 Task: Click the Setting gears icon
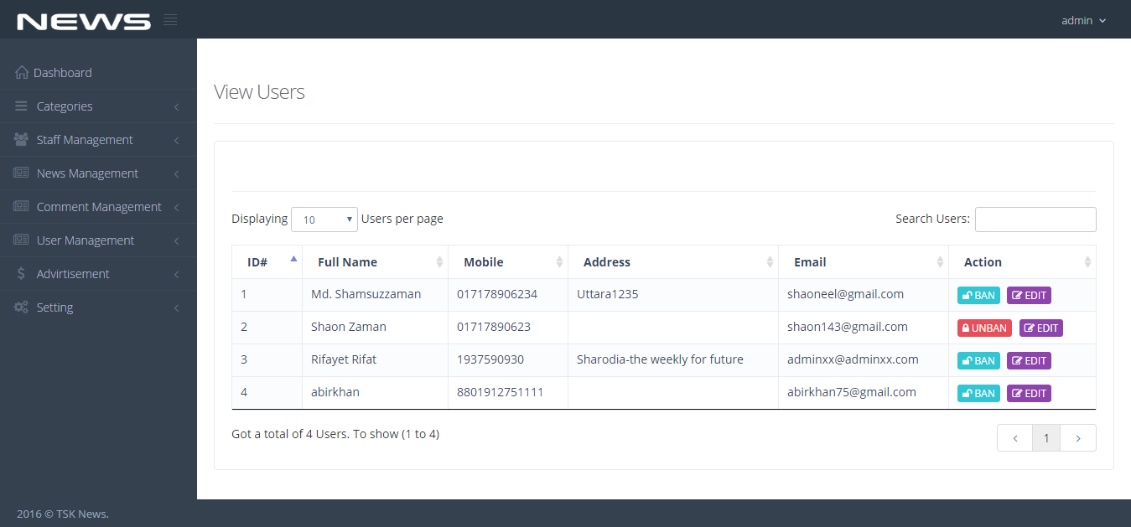click(21, 307)
